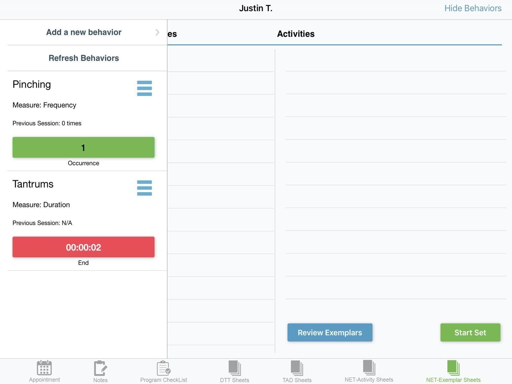Click Add a new behavior
512x384 pixels.
(x=83, y=32)
